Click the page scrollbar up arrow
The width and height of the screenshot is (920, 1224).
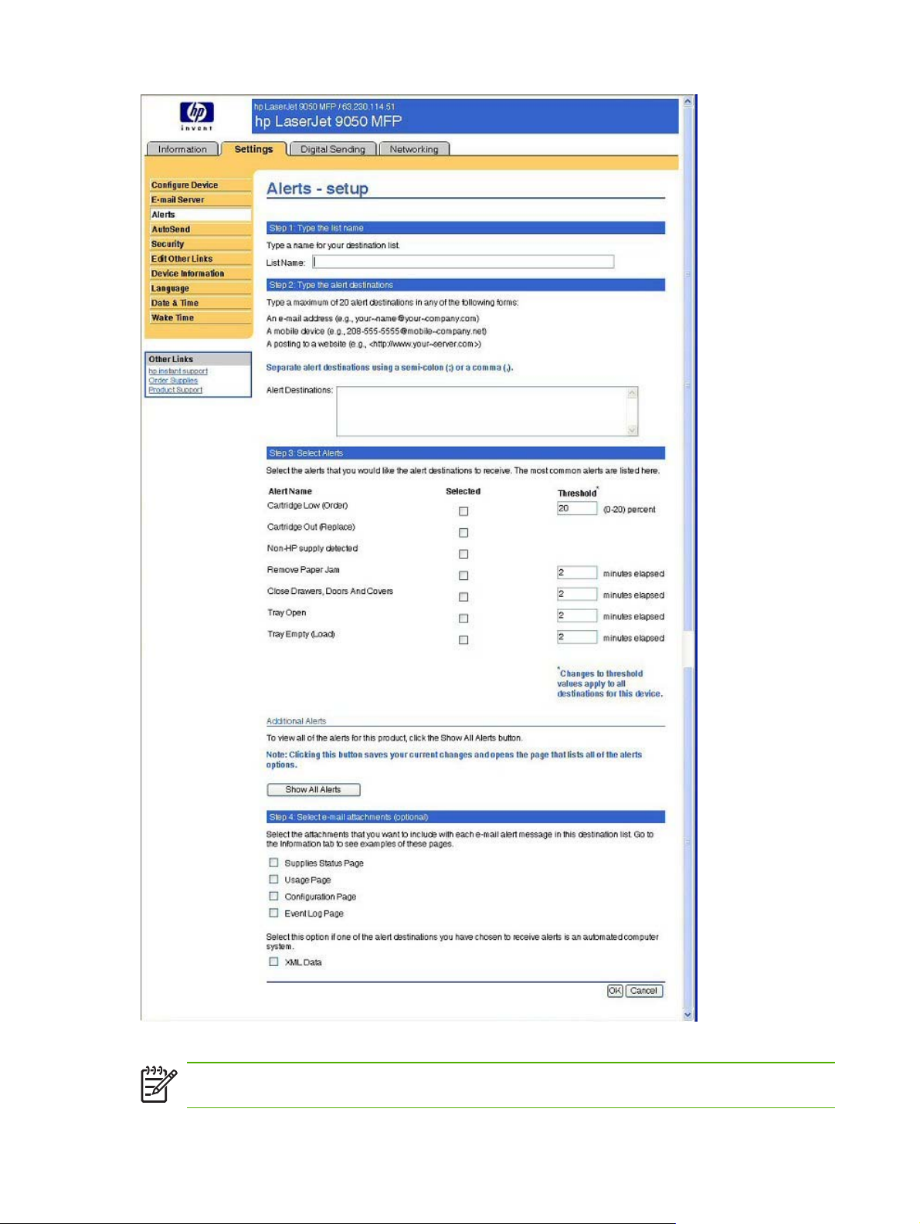[x=687, y=102]
